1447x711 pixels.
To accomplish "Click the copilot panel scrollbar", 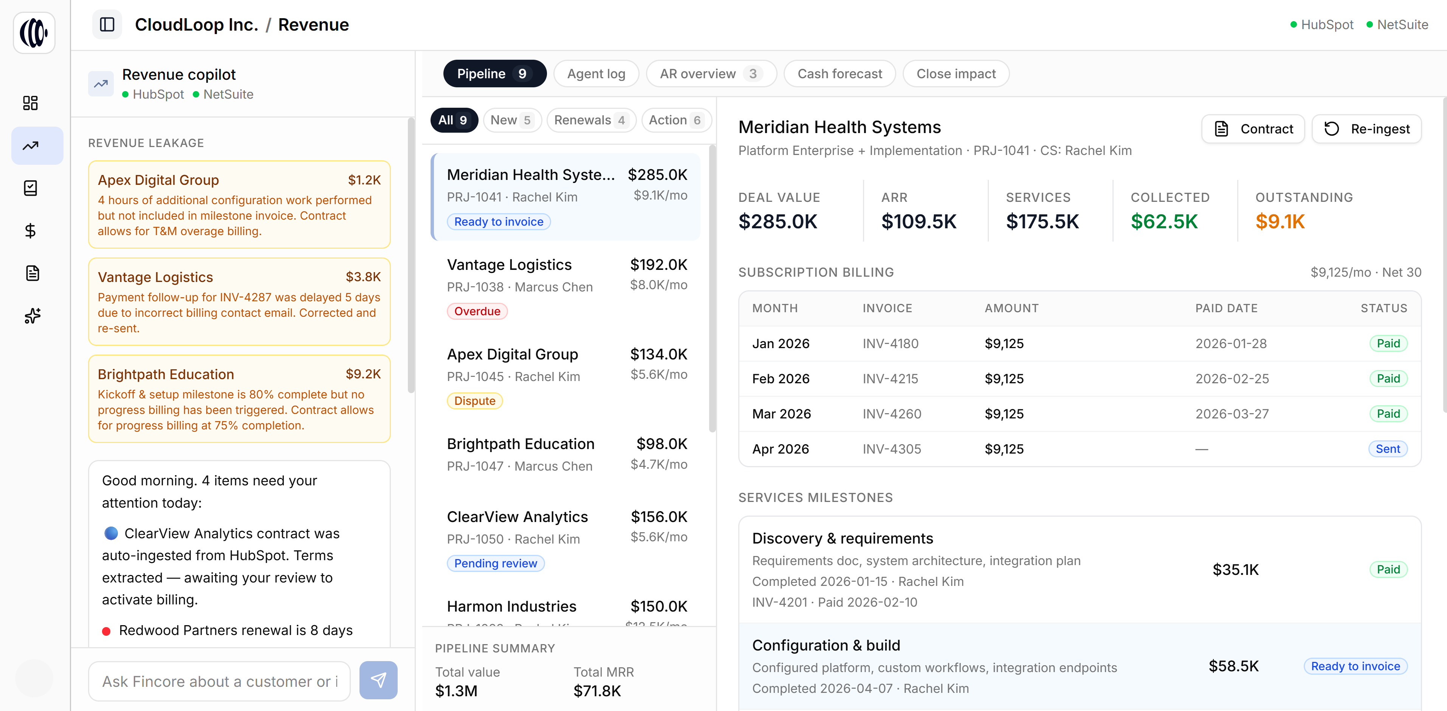I will [411, 256].
